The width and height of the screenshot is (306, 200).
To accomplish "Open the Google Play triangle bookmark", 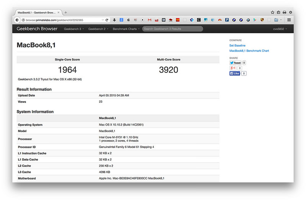I will pyautogui.click(x=255, y=20).
